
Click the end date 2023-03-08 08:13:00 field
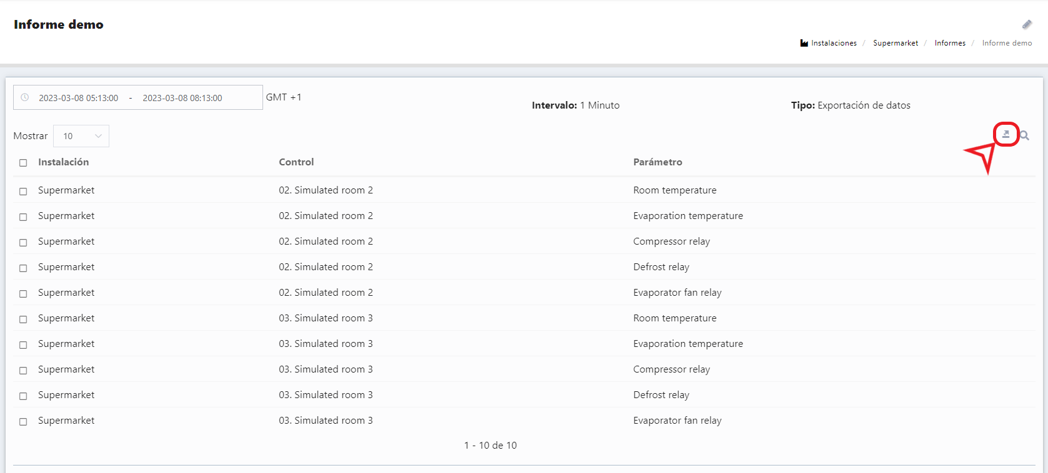pyautogui.click(x=182, y=98)
